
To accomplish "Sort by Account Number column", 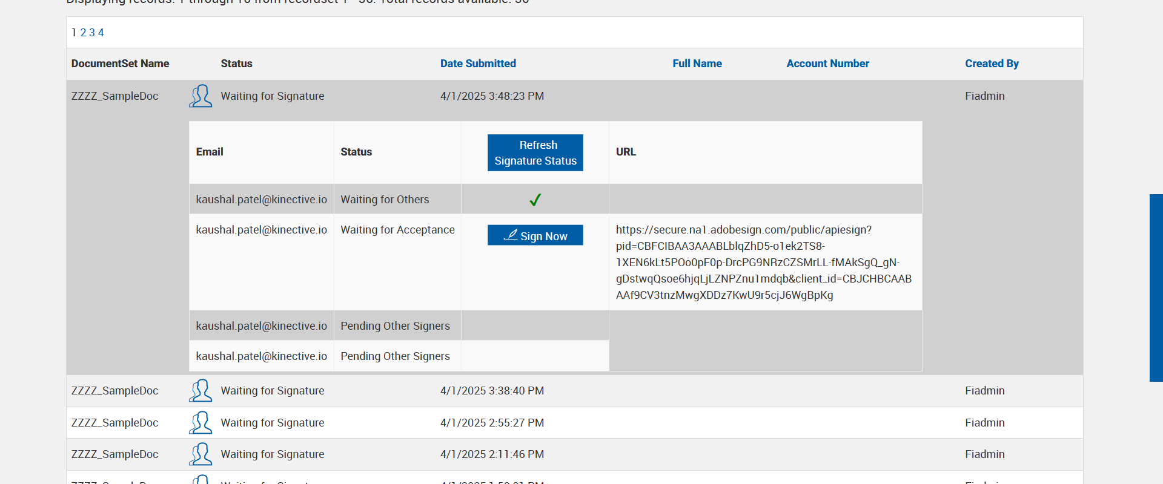I will pyautogui.click(x=827, y=64).
